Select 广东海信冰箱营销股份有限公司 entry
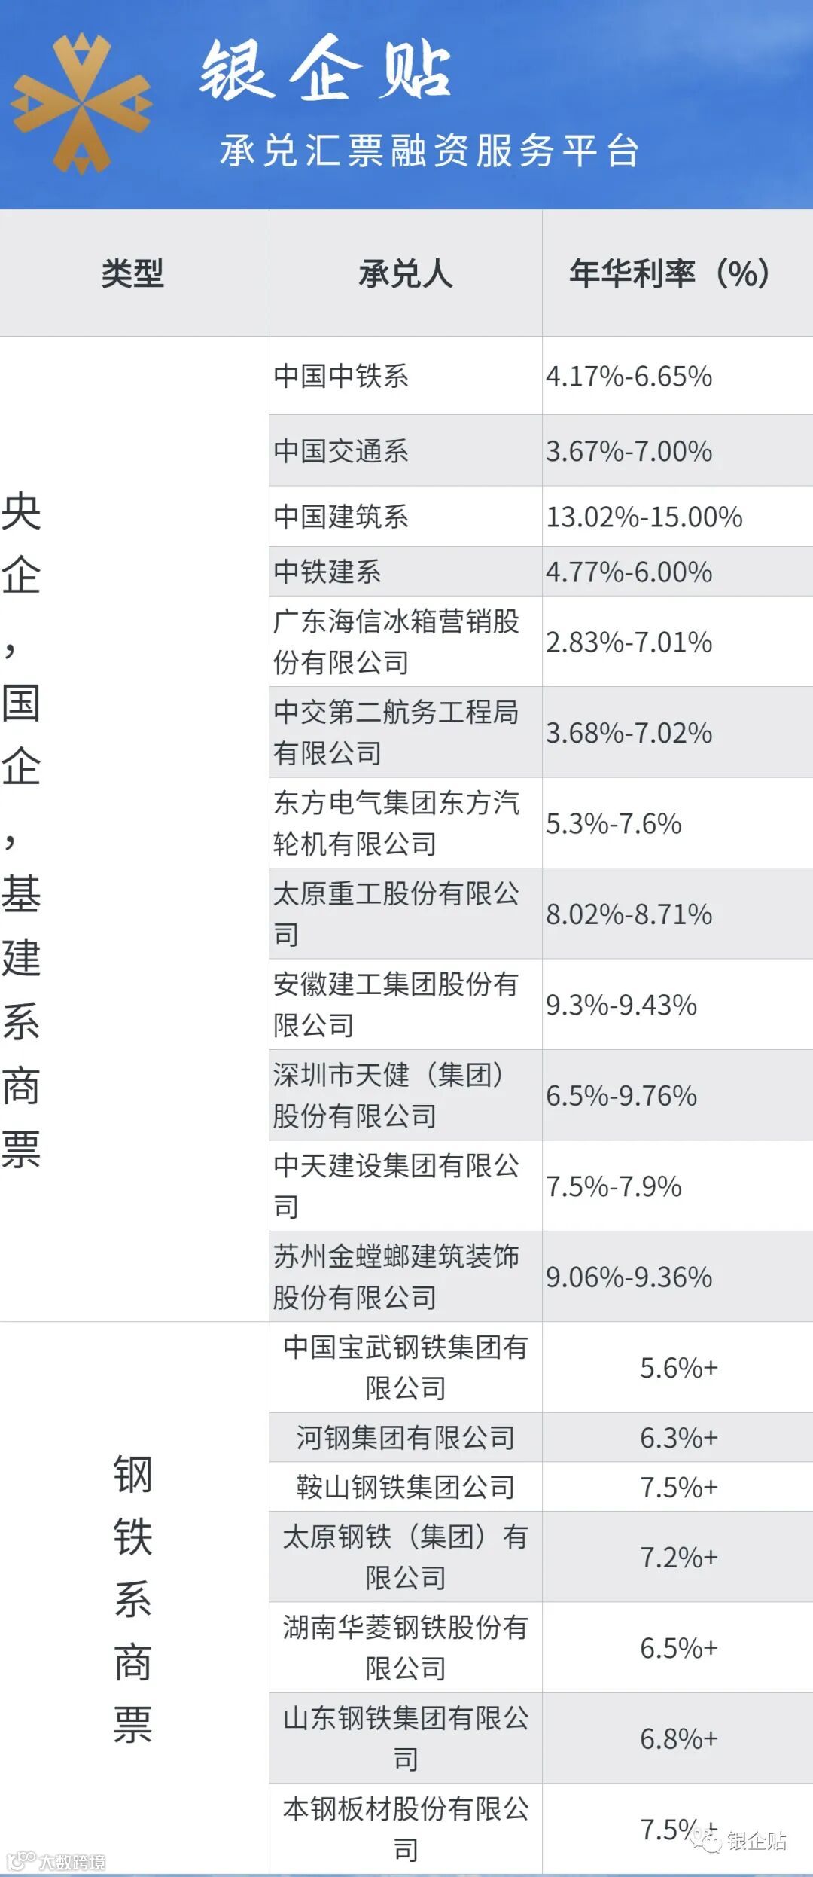 (x=406, y=642)
